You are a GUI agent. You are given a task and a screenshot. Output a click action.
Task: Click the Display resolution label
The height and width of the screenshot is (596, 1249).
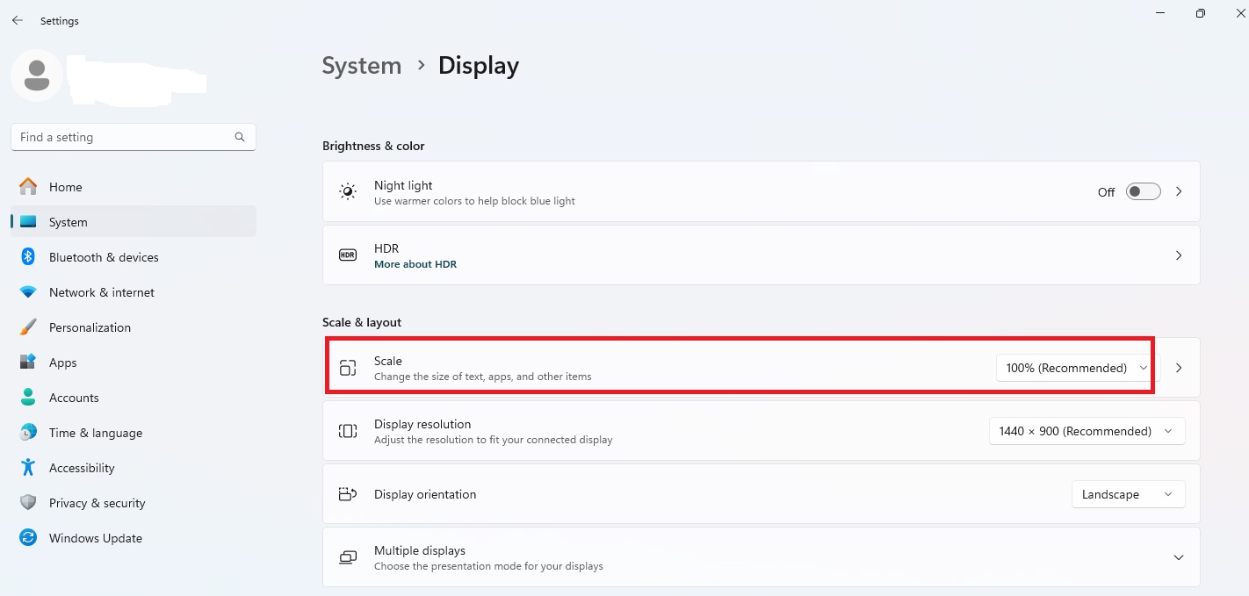[x=422, y=424]
